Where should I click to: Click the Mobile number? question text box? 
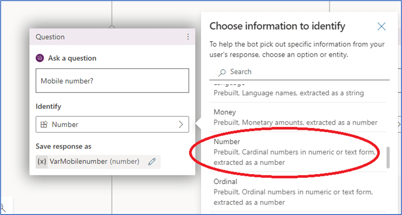(x=112, y=81)
